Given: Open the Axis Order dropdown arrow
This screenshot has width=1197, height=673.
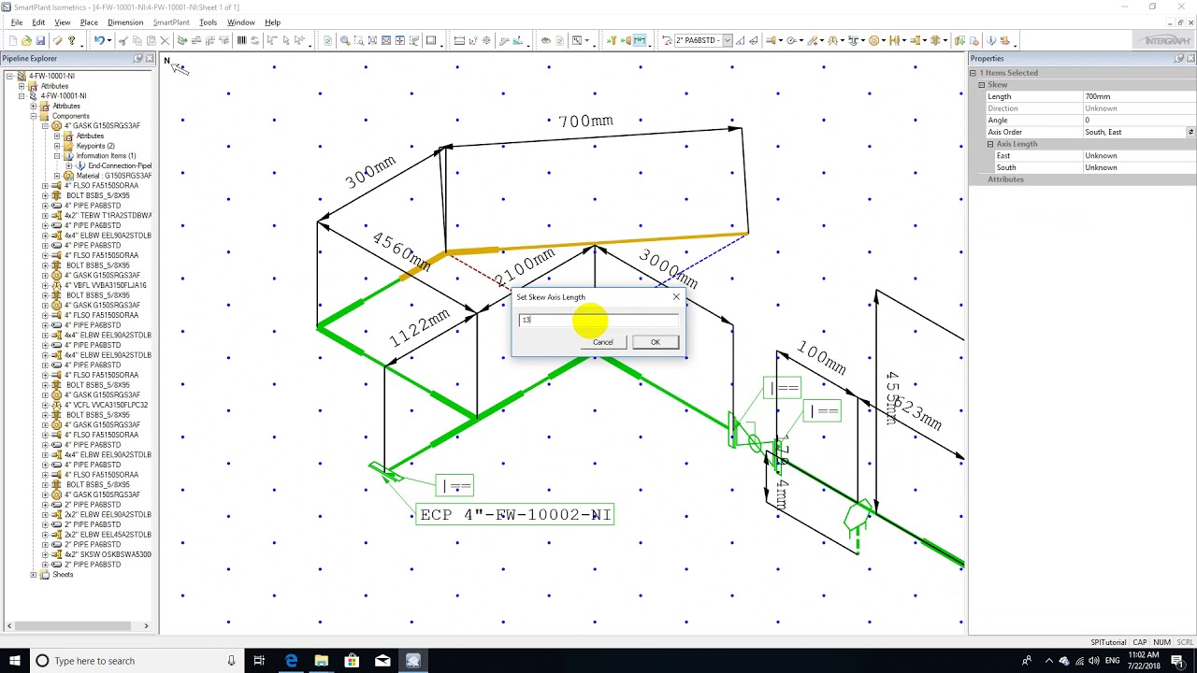Looking at the screenshot, I should click(1190, 132).
